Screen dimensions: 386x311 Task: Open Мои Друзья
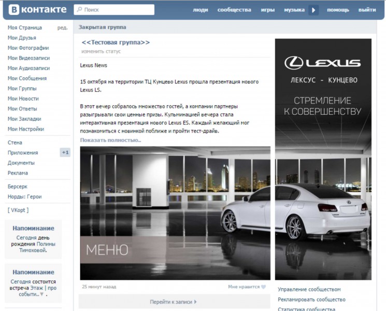22,38
